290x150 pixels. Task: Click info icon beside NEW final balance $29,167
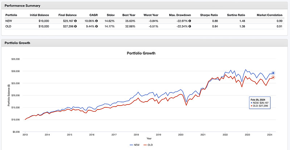click(x=75, y=21)
